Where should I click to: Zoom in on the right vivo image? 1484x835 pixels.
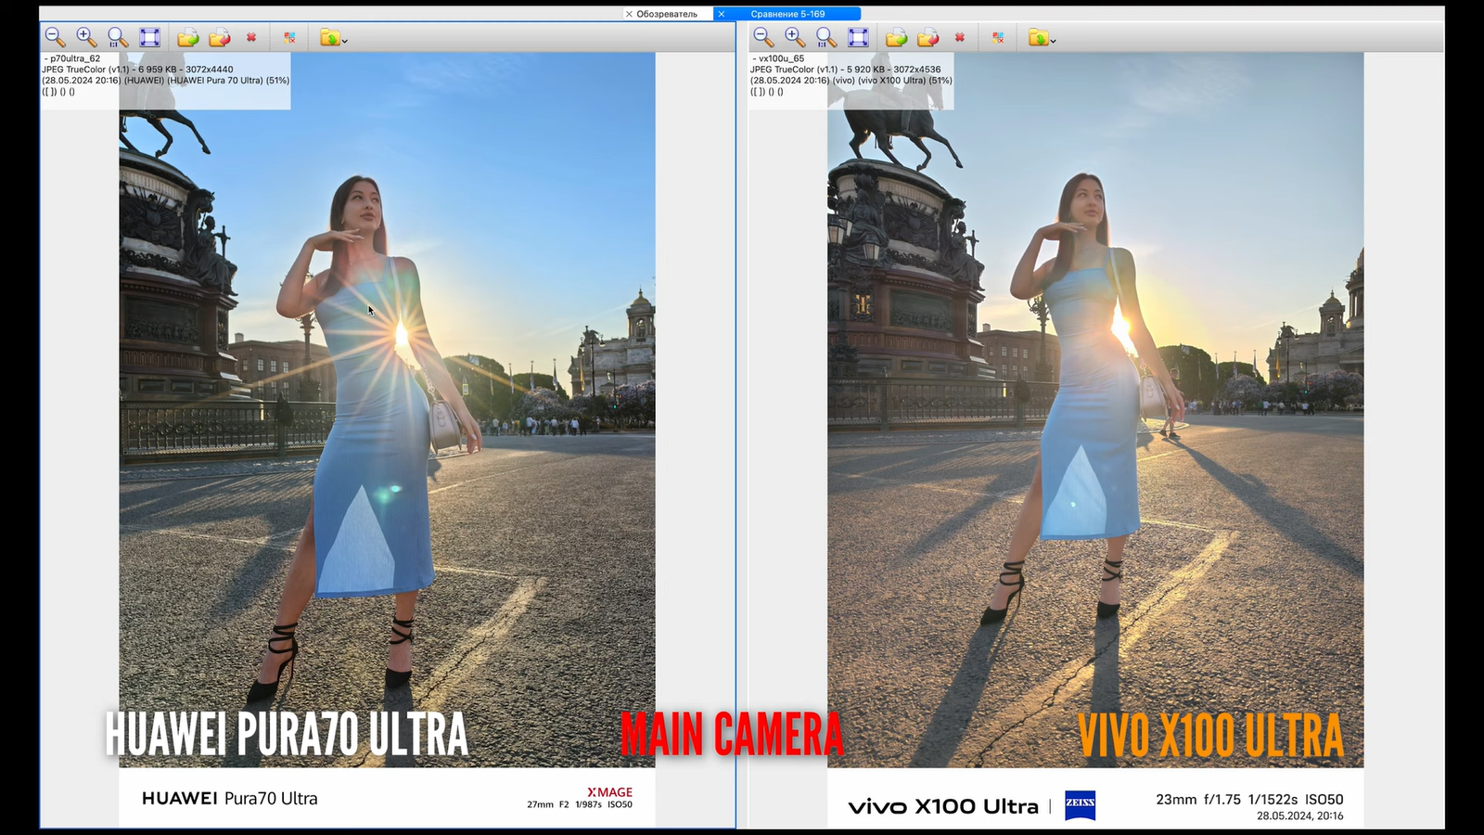pyautogui.click(x=795, y=37)
